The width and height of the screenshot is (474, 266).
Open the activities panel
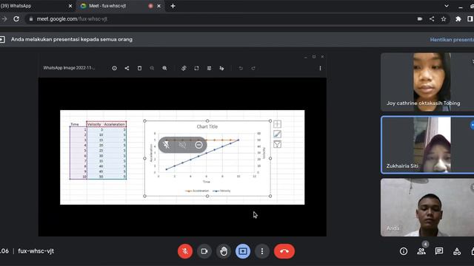click(457, 251)
